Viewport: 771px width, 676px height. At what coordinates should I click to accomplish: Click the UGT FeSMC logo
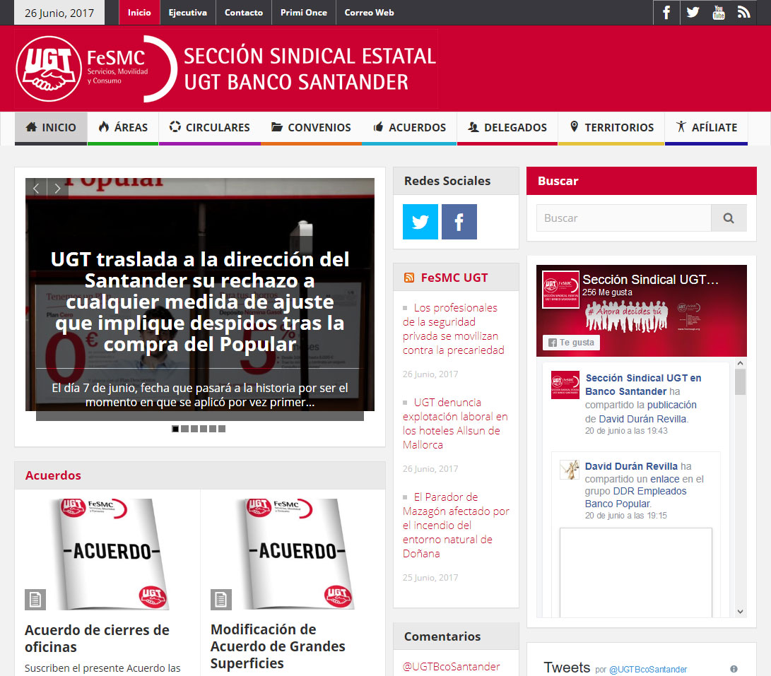click(x=96, y=69)
